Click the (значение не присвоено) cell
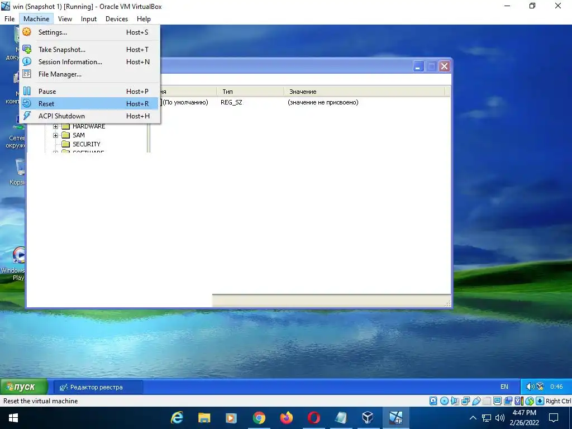The image size is (572, 429). click(x=323, y=103)
